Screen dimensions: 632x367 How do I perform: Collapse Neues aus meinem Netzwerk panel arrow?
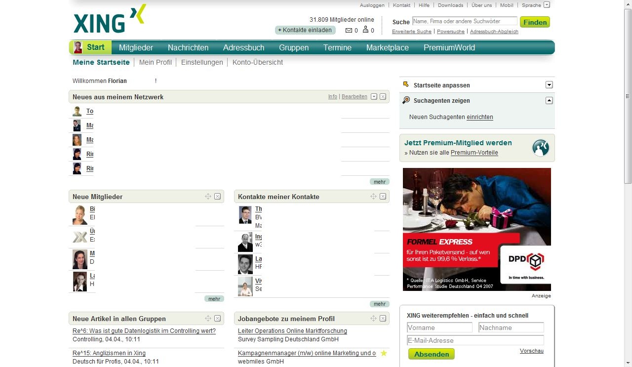[374, 97]
